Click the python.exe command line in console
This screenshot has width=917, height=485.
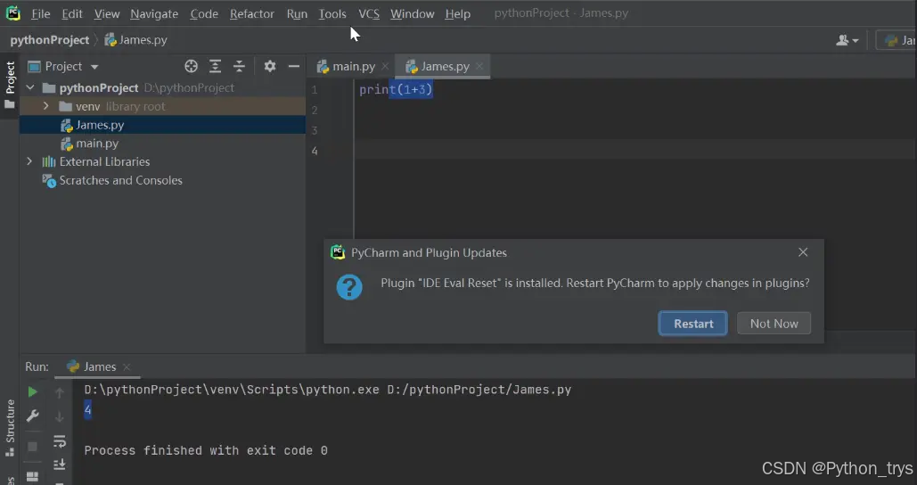tap(328, 390)
